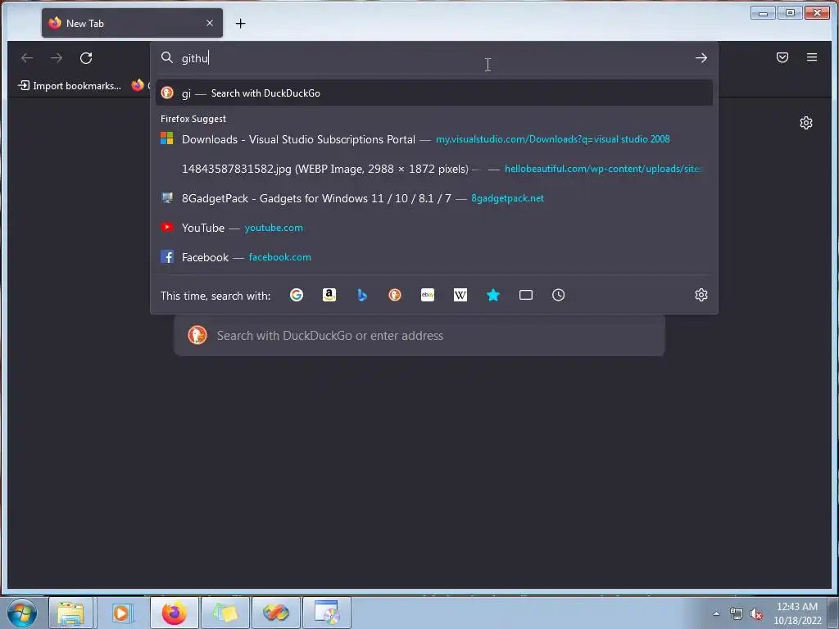Search open Tabs icon
The height and width of the screenshot is (629, 839).
click(526, 295)
